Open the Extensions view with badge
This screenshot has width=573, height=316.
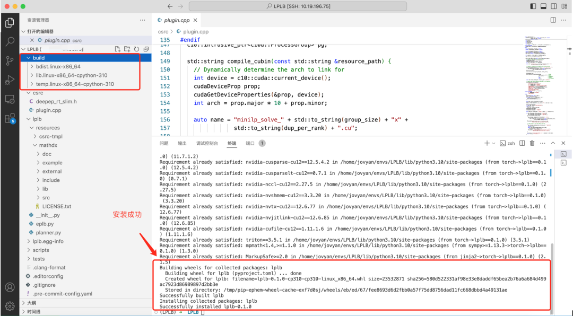[10, 118]
